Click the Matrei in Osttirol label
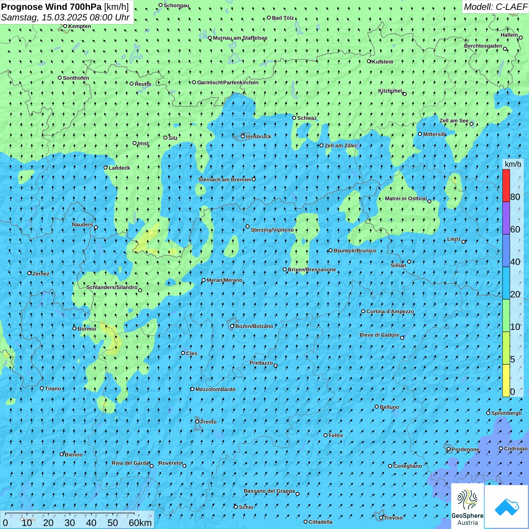Image resolution: width=529 pixels, height=529 pixels. click(x=406, y=198)
